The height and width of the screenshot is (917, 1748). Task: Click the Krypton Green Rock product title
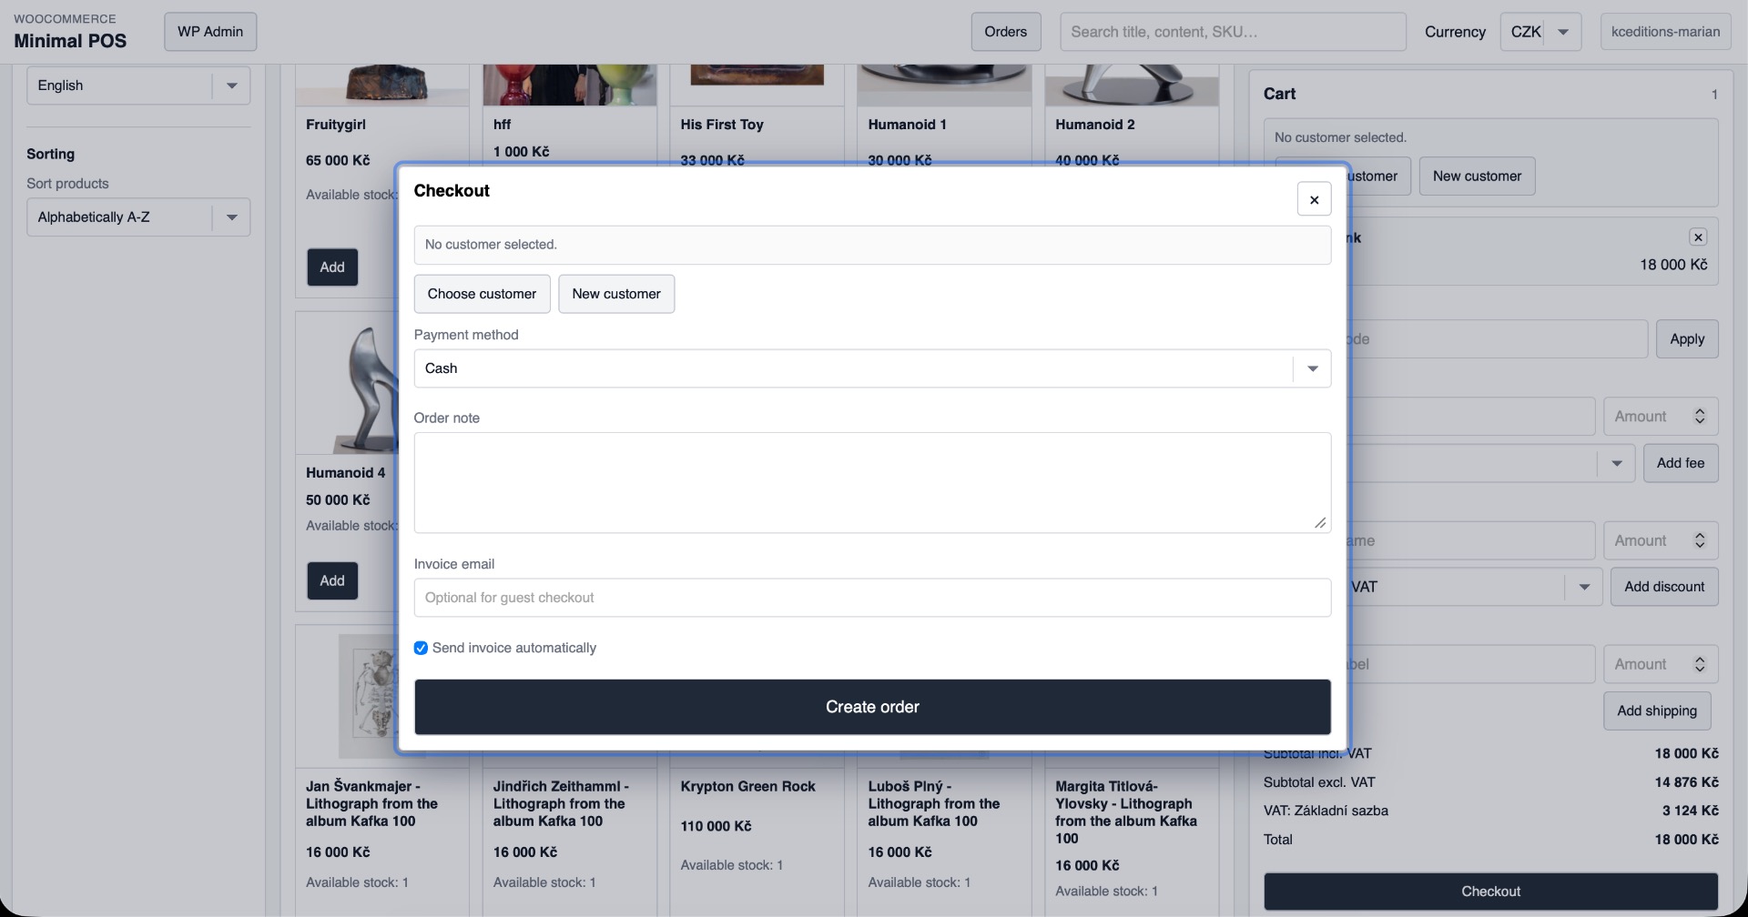[747, 787]
